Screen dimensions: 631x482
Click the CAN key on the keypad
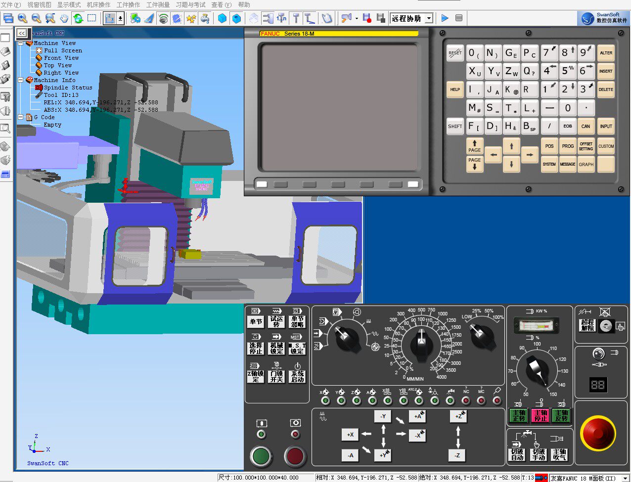[586, 126]
